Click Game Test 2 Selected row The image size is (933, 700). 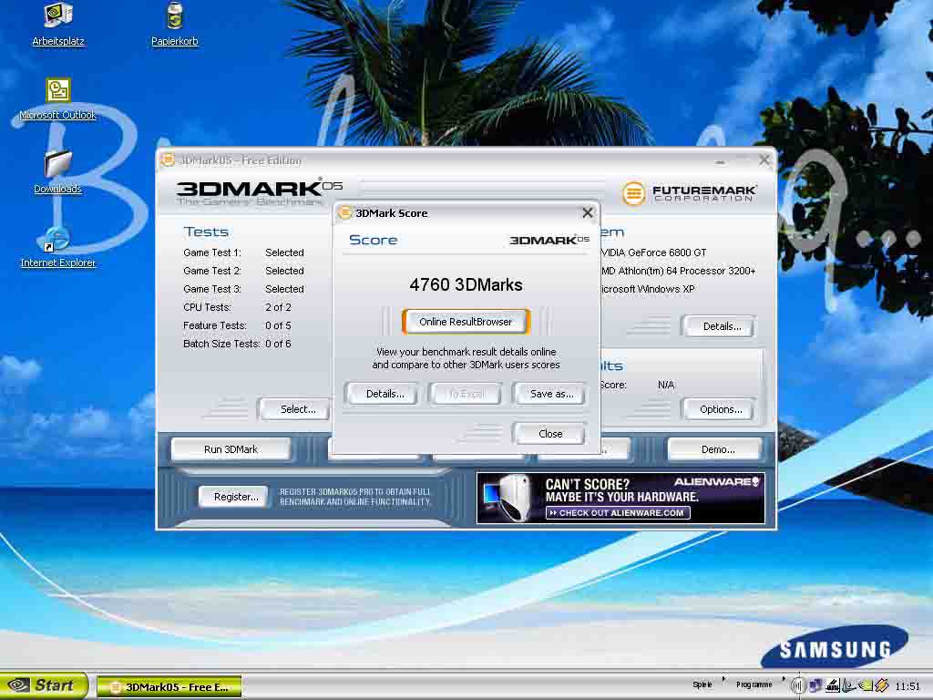243,271
